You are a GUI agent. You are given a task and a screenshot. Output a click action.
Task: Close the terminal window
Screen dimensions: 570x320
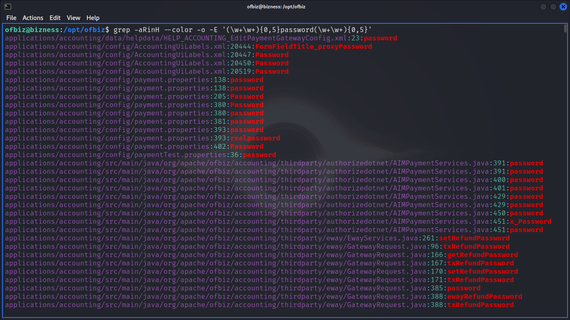(563, 7)
